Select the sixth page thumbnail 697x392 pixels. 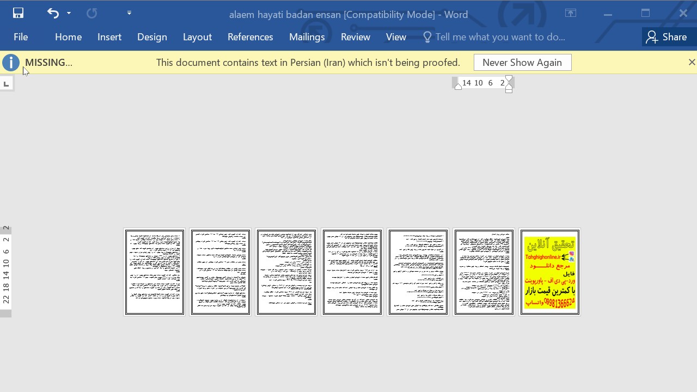[484, 272]
